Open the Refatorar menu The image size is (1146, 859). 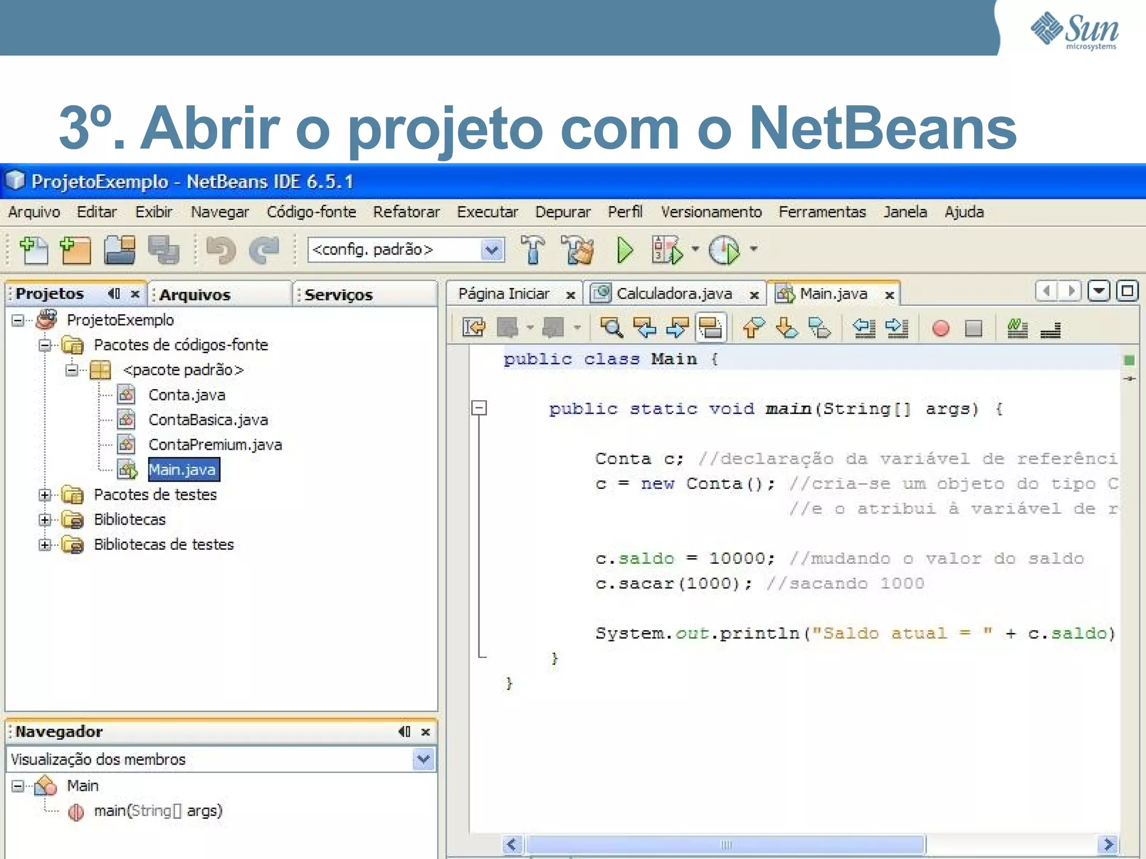point(406,212)
